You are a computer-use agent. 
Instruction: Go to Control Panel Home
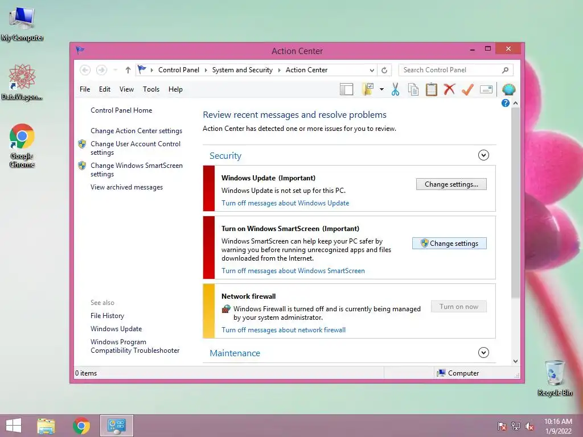click(x=121, y=110)
